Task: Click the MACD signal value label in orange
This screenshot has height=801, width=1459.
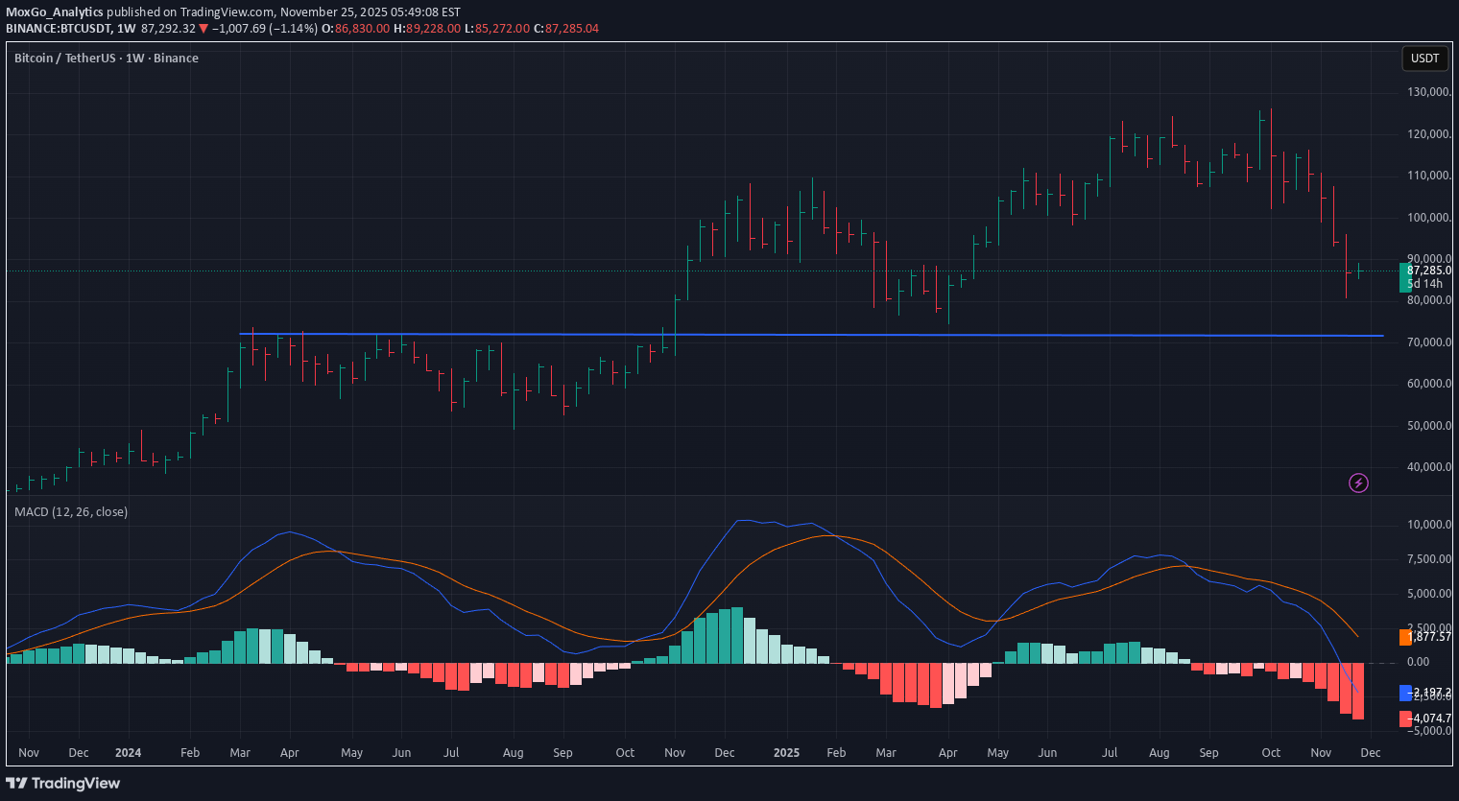Action: pyautogui.click(x=1427, y=636)
